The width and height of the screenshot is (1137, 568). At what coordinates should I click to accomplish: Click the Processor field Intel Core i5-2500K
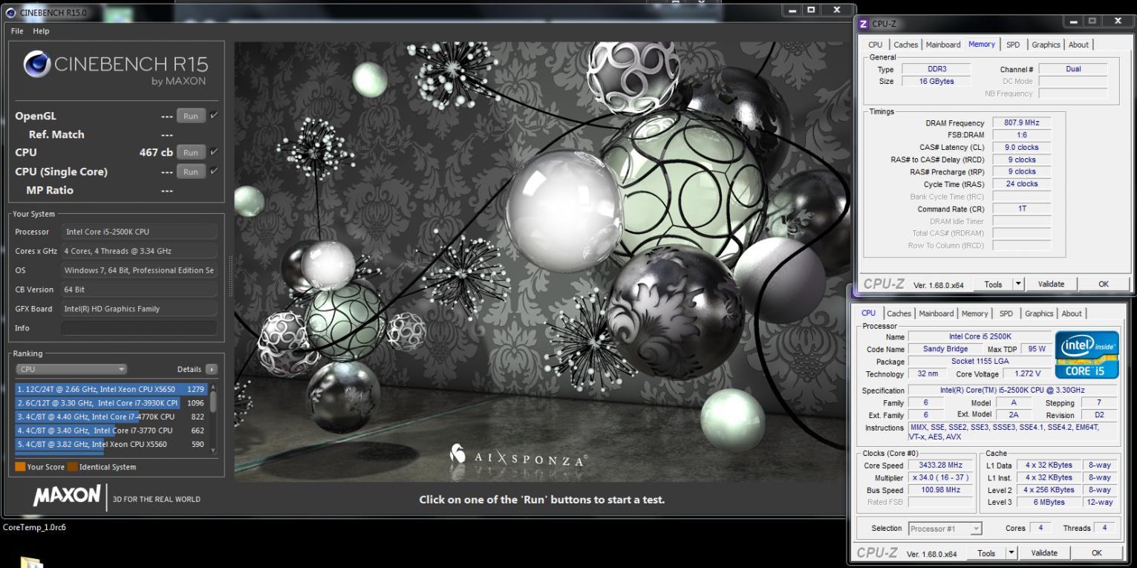(x=139, y=232)
